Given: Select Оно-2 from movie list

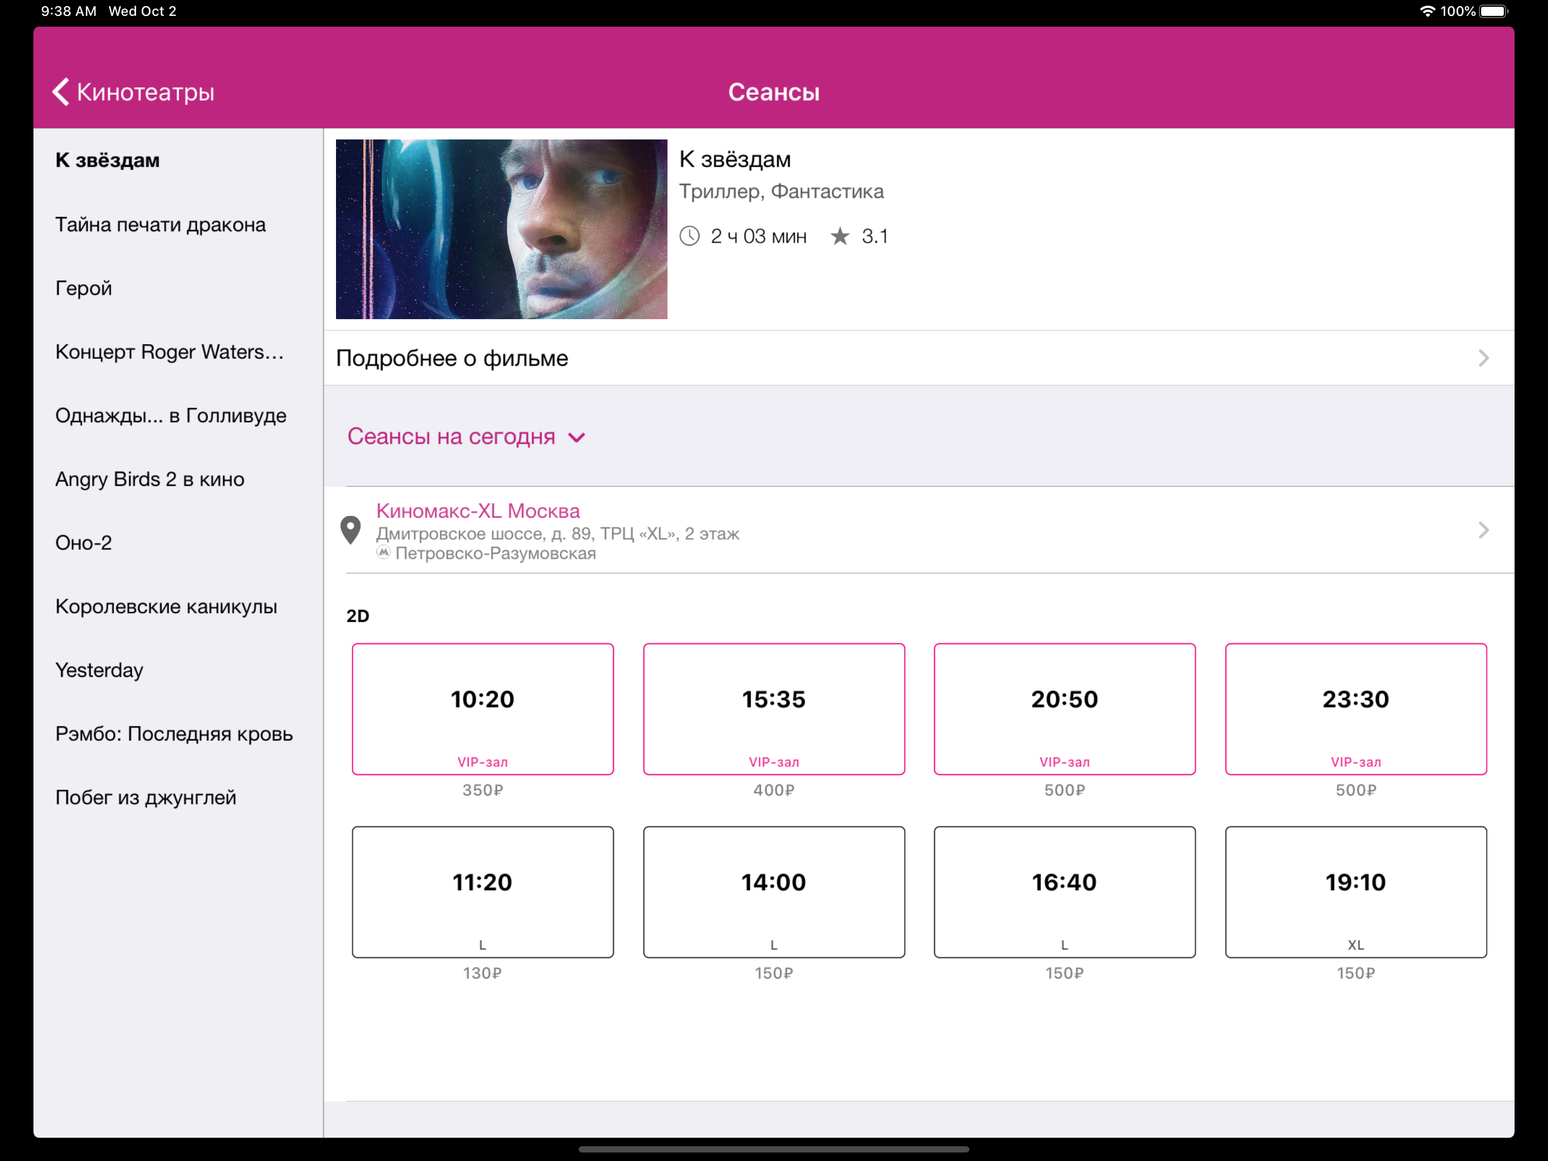Looking at the screenshot, I should [x=178, y=543].
